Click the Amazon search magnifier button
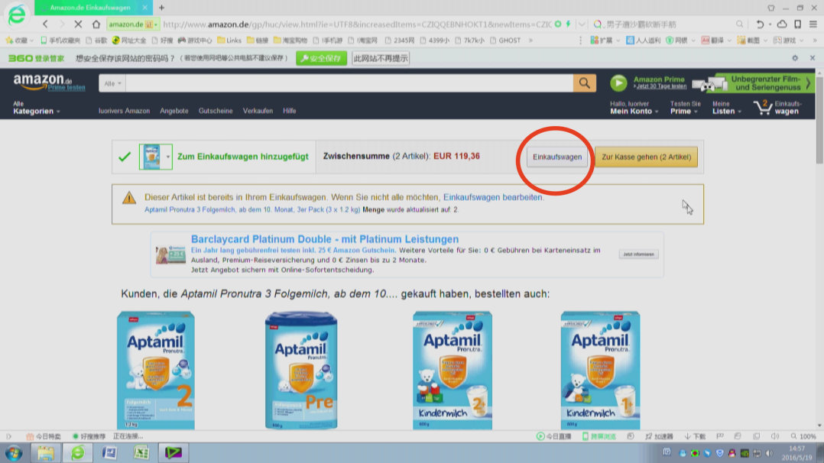The width and height of the screenshot is (824, 463). 584,83
